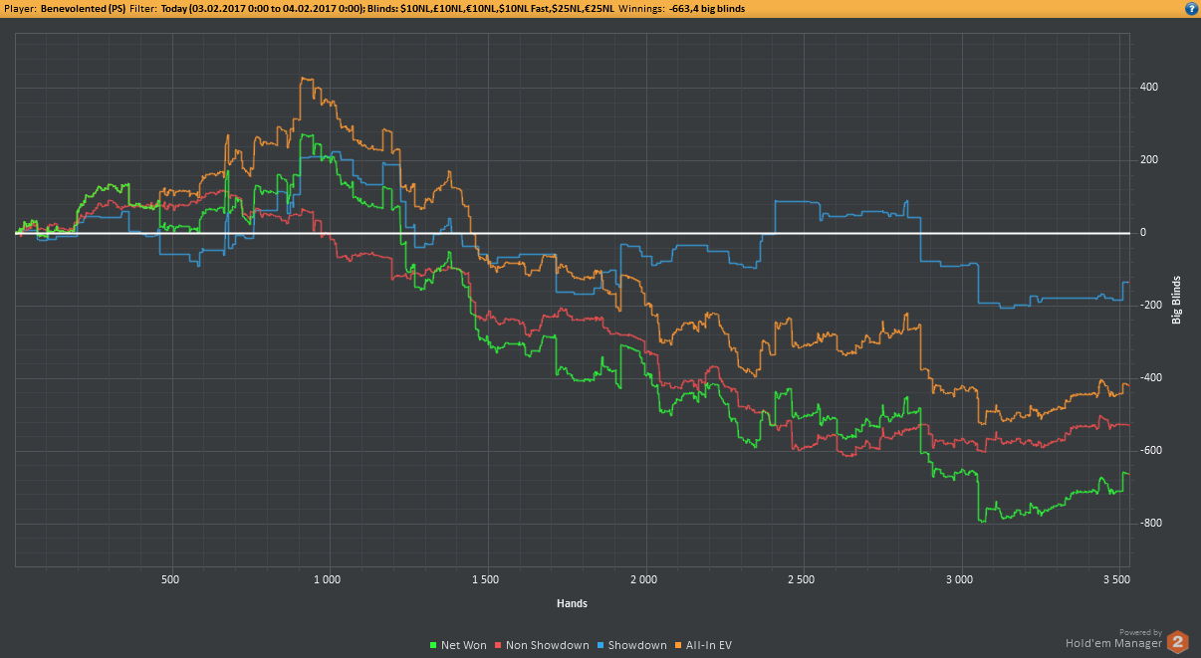Click the 1 000 hands axis label
Viewport: 1201px width, 658px height.
click(327, 578)
